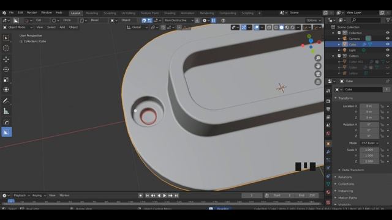Image resolution: width=392 pixels, height=220 pixels.
Task: Jump to the timeline end frame button
Action: coord(176,196)
